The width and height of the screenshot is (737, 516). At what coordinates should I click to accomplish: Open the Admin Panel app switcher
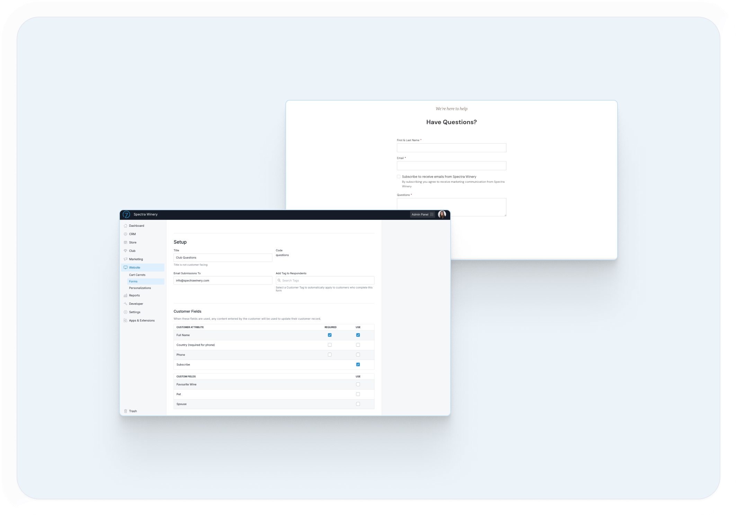(422, 215)
